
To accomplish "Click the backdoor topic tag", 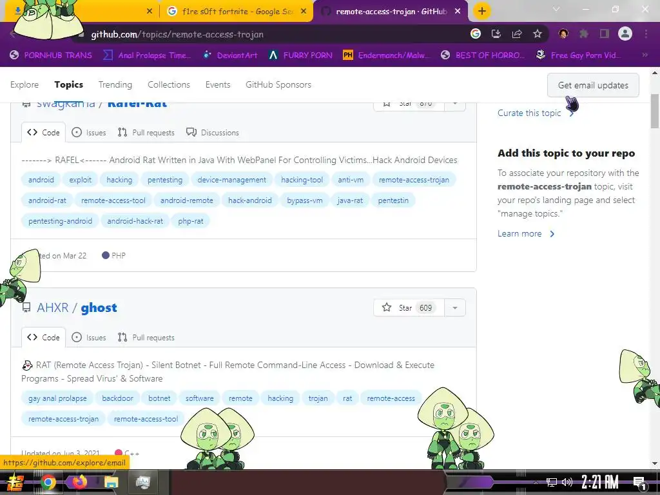I will tap(117, 398).
